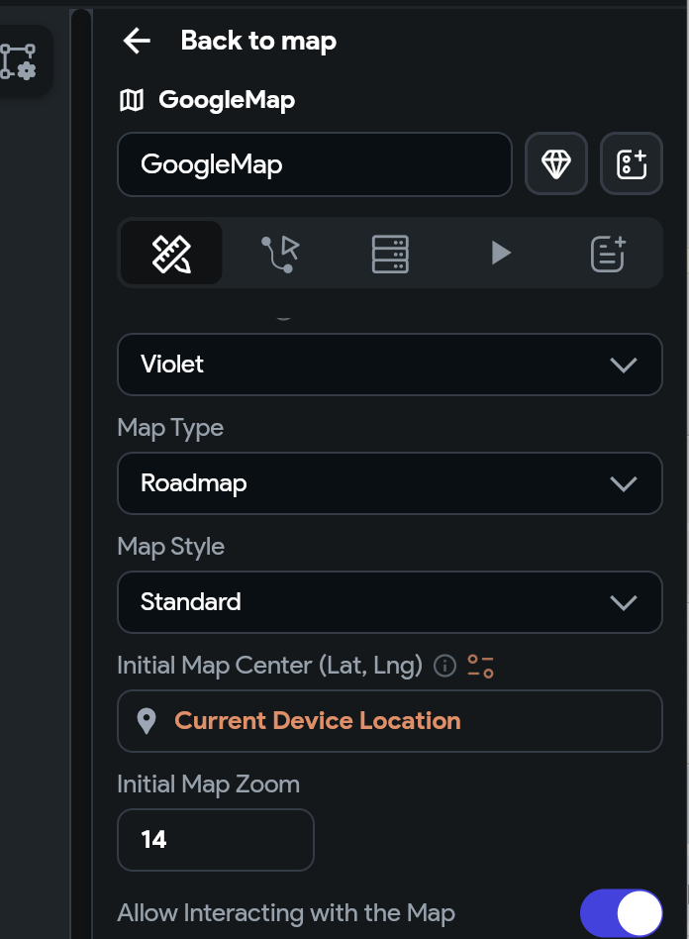Toggle Allow Interacting with the Map switch
The width and height of the screenshot is (689, 939).
tap(622, 912)
